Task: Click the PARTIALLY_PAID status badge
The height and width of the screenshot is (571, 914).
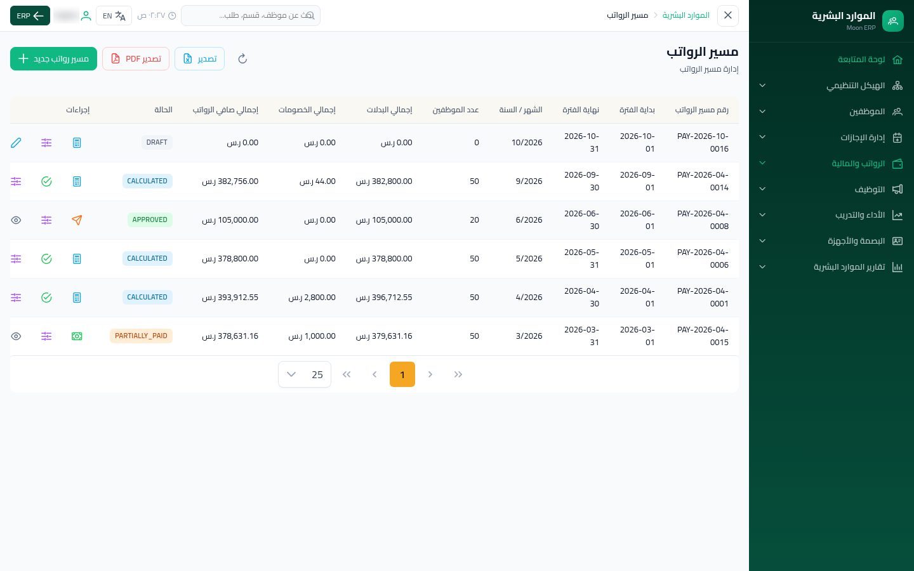Action: pos(141,336)
